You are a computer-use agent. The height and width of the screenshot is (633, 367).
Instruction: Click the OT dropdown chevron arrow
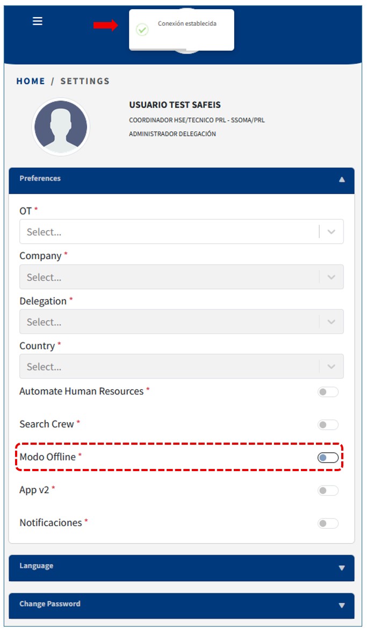[332, 232]
